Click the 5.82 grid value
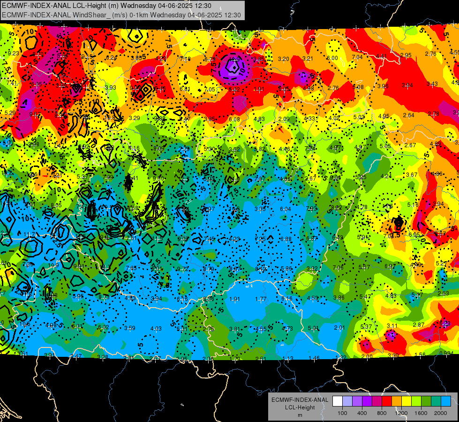The height and width of the screenshot is (422, 459). click(259, 149)
